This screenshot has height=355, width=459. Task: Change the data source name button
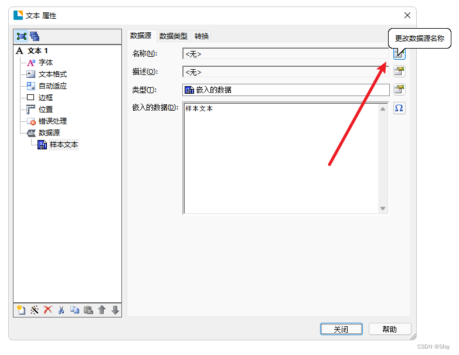(x=399, y=54)
